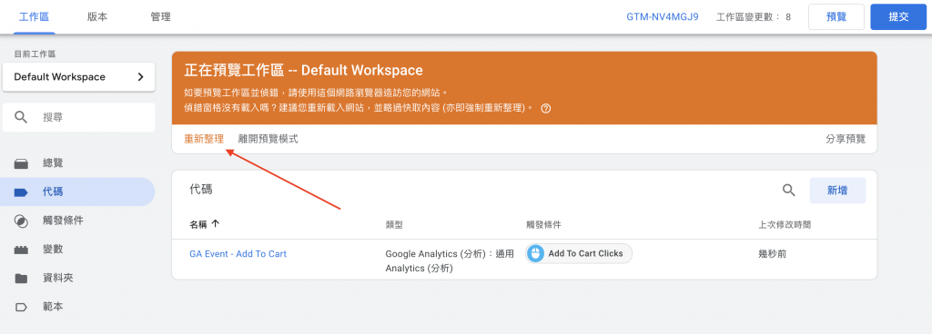Screen dimensions: 932x334
Task: Click the 重新整理 refresh link
Action: pos(204,139)
